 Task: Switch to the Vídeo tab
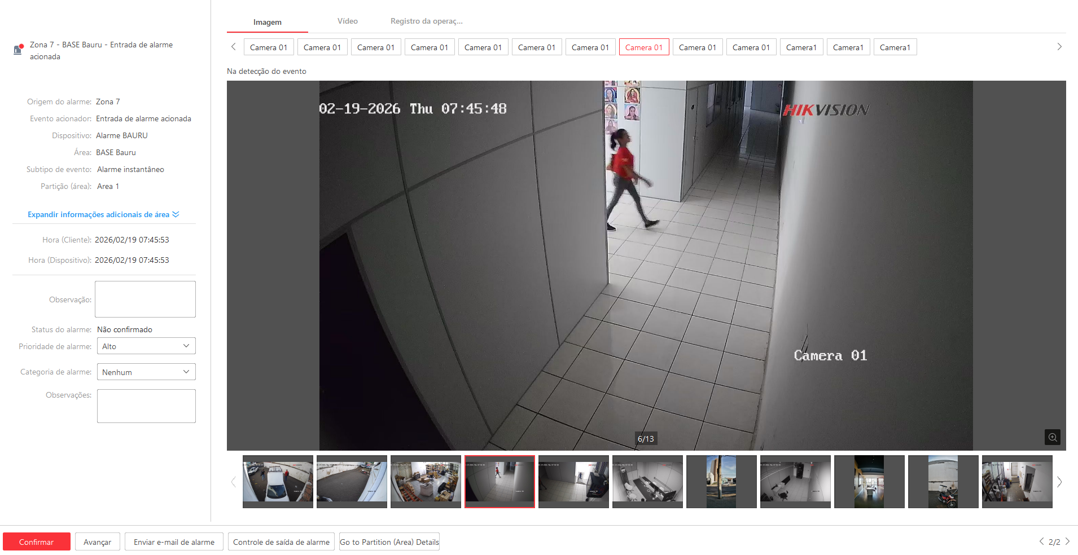(347, 21)
